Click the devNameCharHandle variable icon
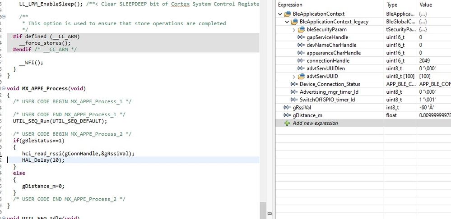Viewport: 451px width, 219px height. click(x=301, y=45)
